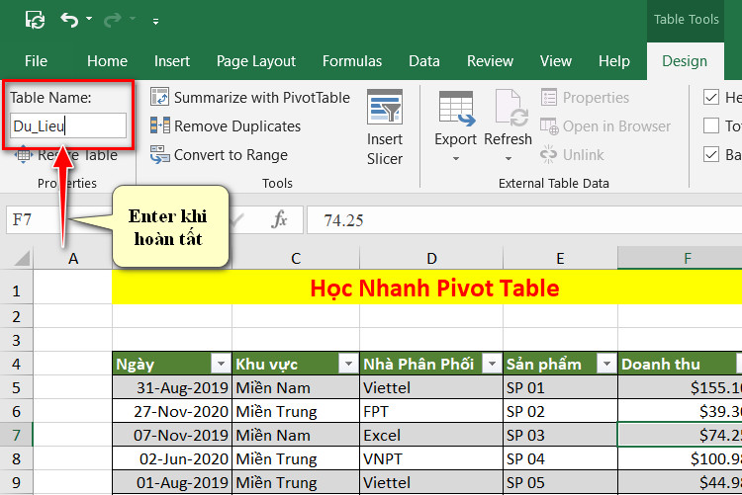The image size is (742, 495).
Task: Click the cell SP 05
Action: (560, 482)
